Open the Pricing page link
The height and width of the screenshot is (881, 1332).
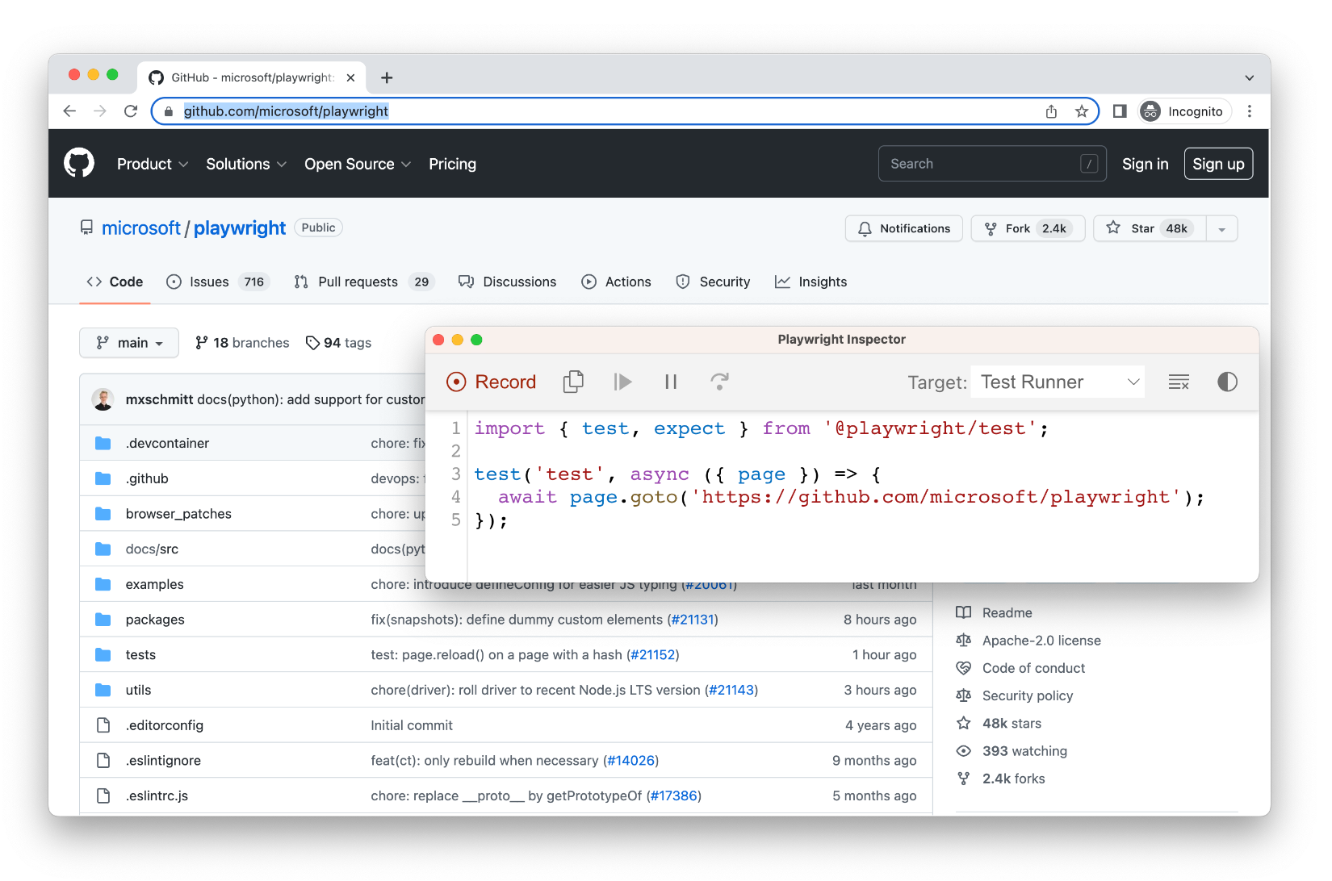[x=452, y=164]
